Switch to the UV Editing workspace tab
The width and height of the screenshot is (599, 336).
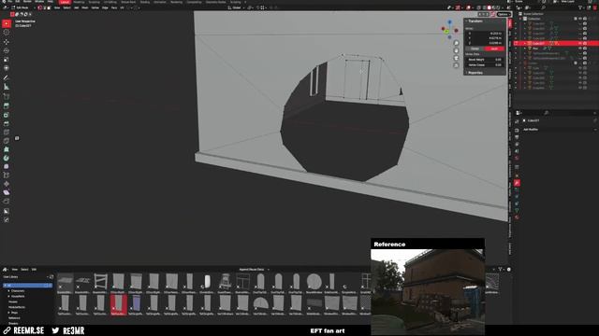[x=110, y=2]
